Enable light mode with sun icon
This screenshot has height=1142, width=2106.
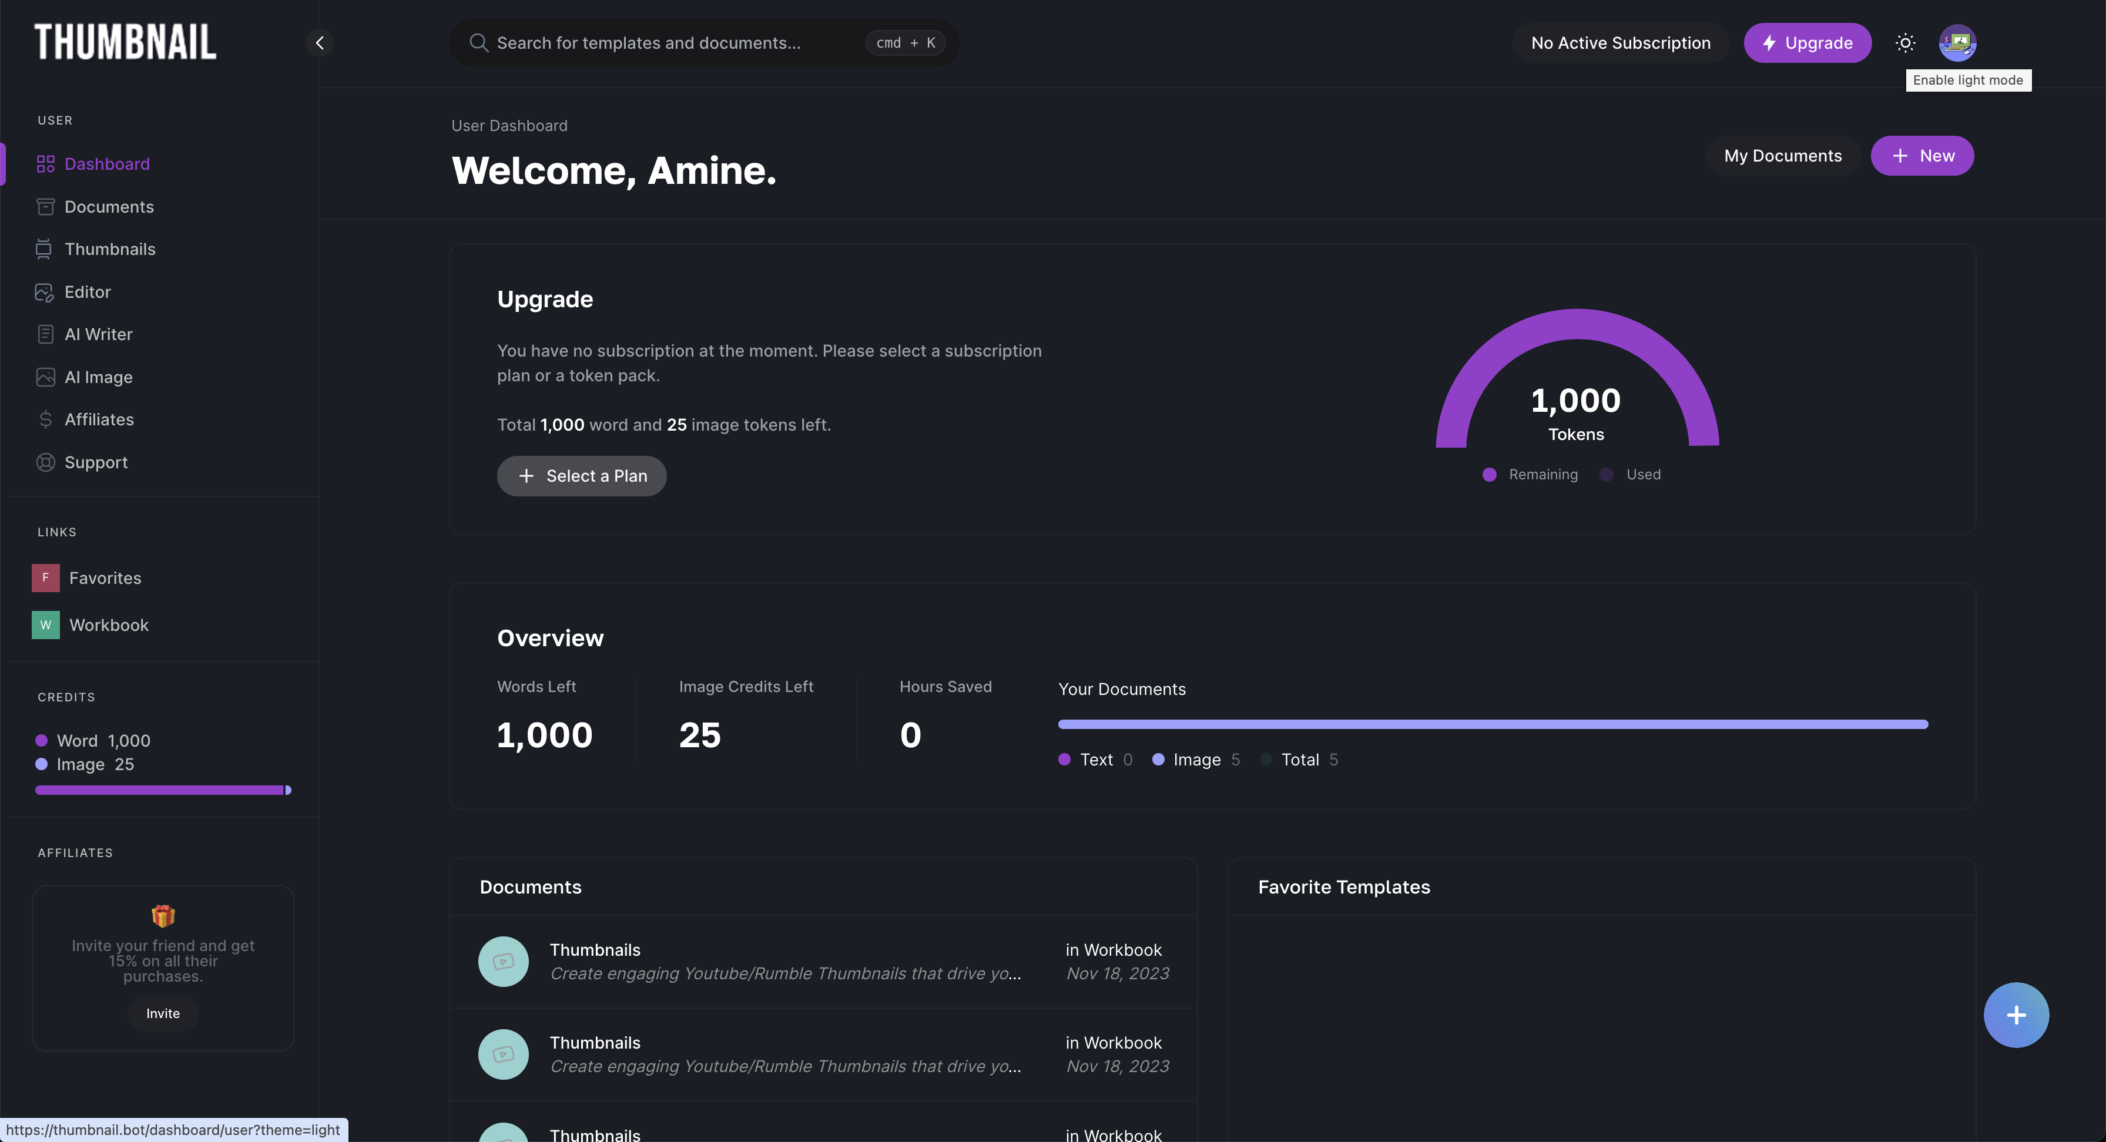point(1905,42)
